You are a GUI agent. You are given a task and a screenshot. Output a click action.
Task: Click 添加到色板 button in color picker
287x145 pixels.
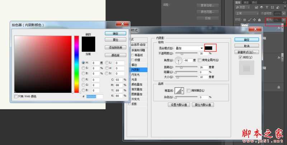pos(115,47)
